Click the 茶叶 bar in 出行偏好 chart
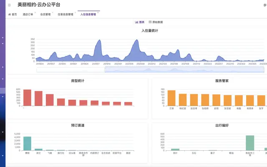The width and height of the screenshot is (267, 167). pyautogui.click(x=175, y=149)
